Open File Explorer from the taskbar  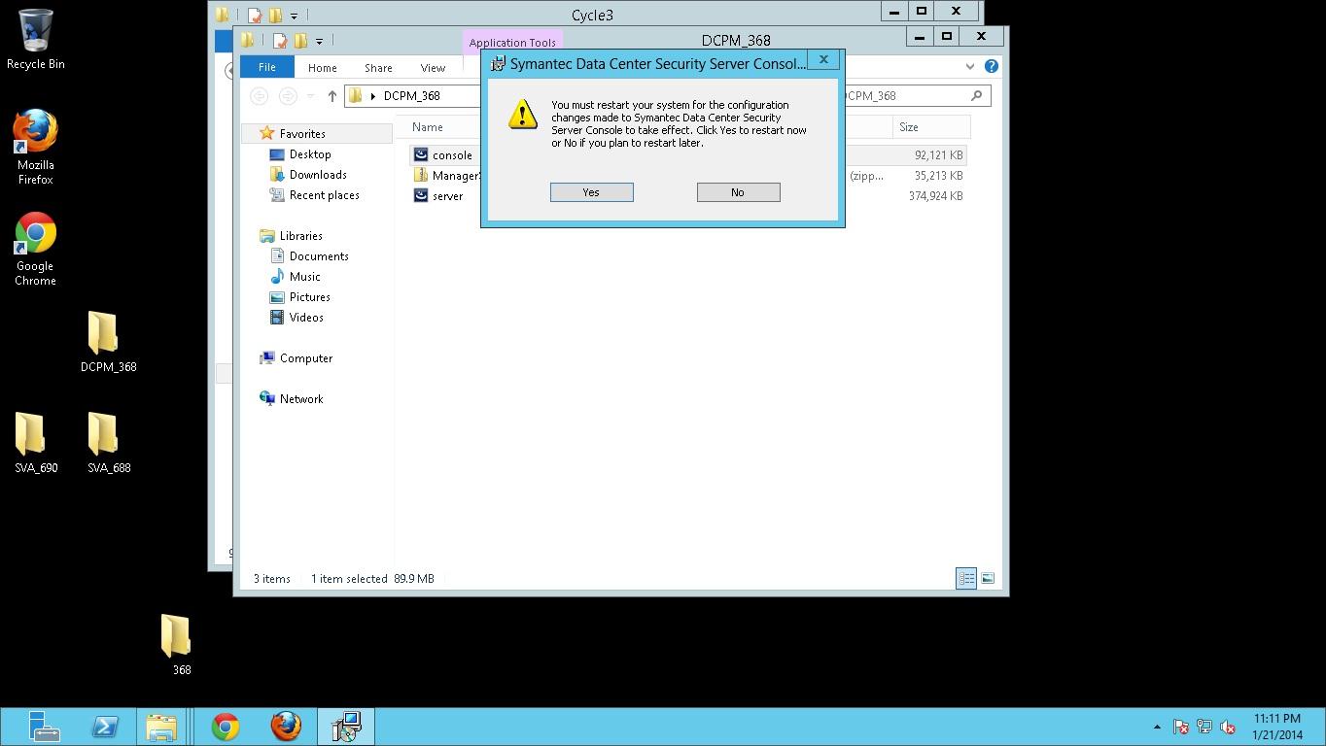tap(162, 727)
